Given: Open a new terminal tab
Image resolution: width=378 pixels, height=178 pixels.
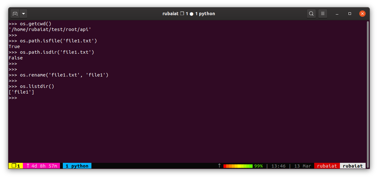Looking at the screenshot, I should click(15, 14).
